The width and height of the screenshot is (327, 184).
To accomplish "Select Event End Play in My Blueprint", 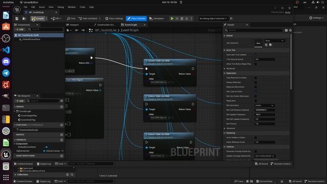I will [28, 120].
